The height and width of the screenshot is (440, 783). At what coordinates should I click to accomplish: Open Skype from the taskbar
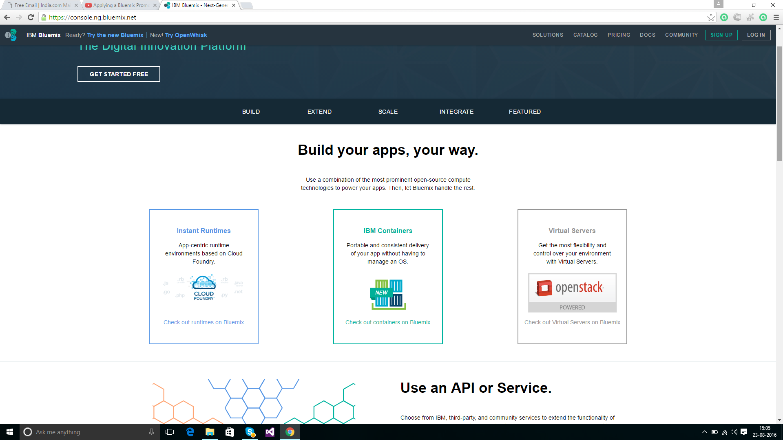pos(250,432)
